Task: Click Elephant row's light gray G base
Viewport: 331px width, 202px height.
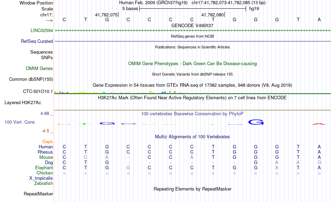Action: click(x=128, y=168)
